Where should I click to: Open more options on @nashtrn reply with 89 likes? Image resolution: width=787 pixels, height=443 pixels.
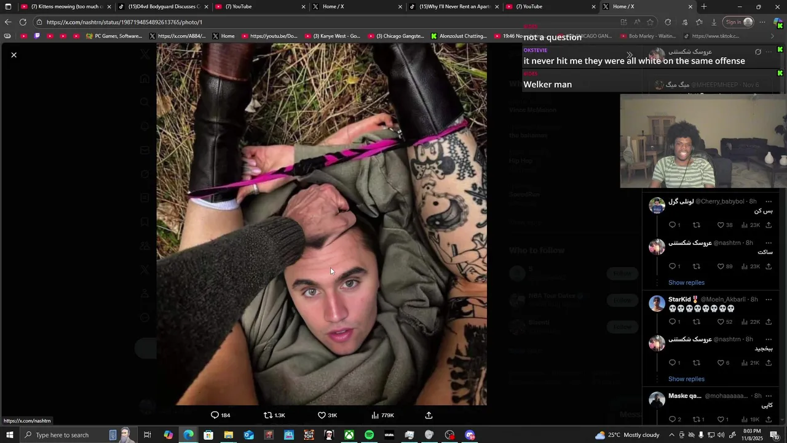click(769, 242)
